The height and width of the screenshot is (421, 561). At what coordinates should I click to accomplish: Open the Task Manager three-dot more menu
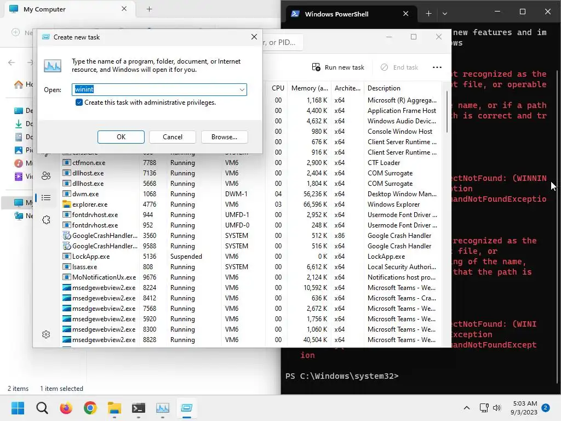click(x=437, y=67)
